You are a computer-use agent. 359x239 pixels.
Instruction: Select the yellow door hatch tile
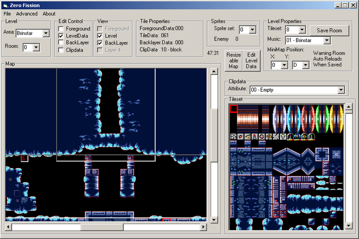coord(336,119)
